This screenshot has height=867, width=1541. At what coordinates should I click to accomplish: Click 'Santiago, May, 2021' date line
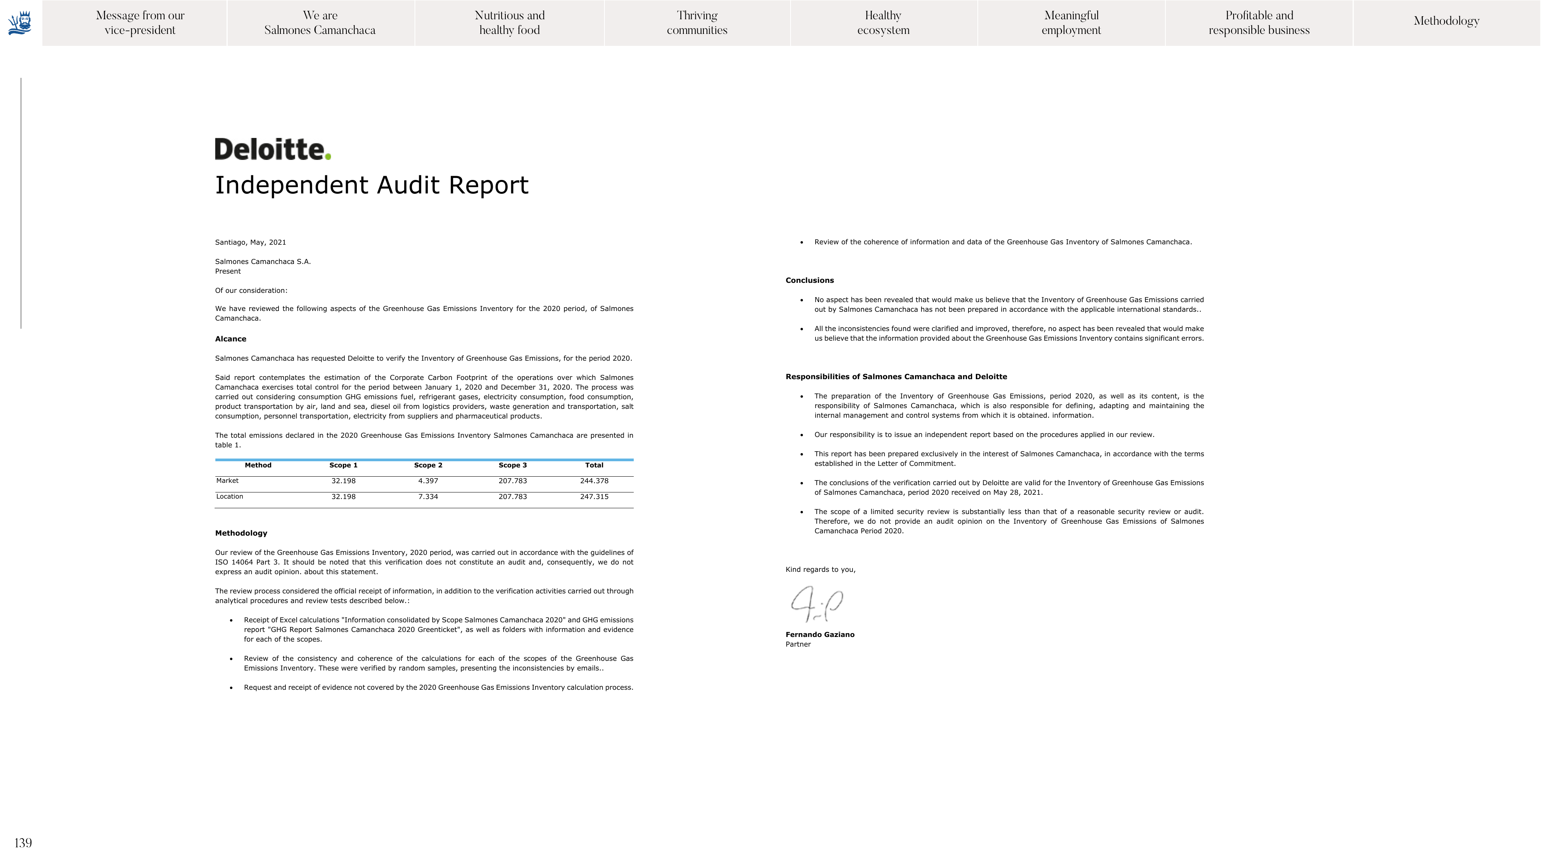[251, 242]
